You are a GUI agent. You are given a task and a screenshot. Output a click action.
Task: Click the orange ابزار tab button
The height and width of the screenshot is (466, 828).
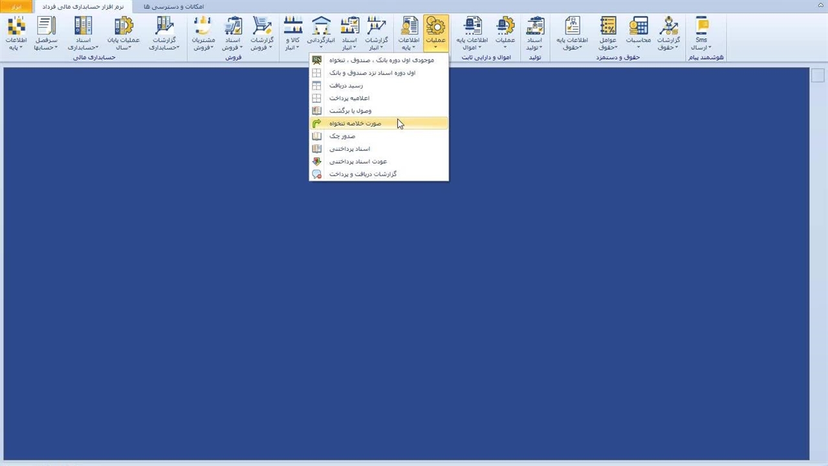[x=17, y=6]
